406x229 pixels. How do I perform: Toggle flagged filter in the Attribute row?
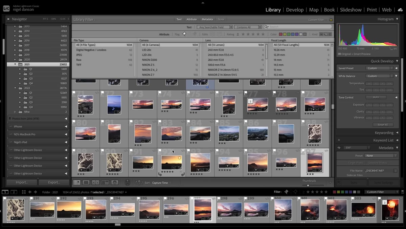[184, 34]
